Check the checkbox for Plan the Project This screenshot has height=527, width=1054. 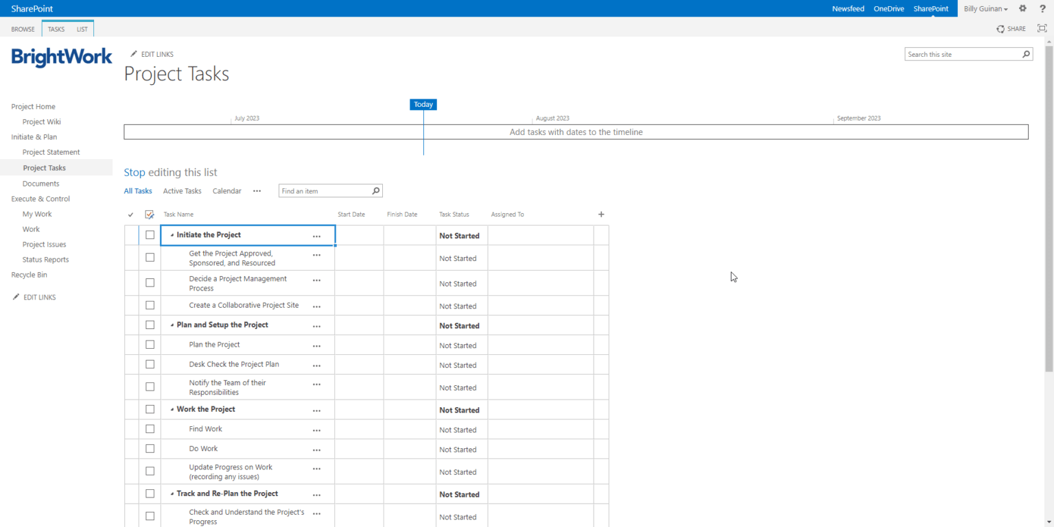click(x=150, y=345)
